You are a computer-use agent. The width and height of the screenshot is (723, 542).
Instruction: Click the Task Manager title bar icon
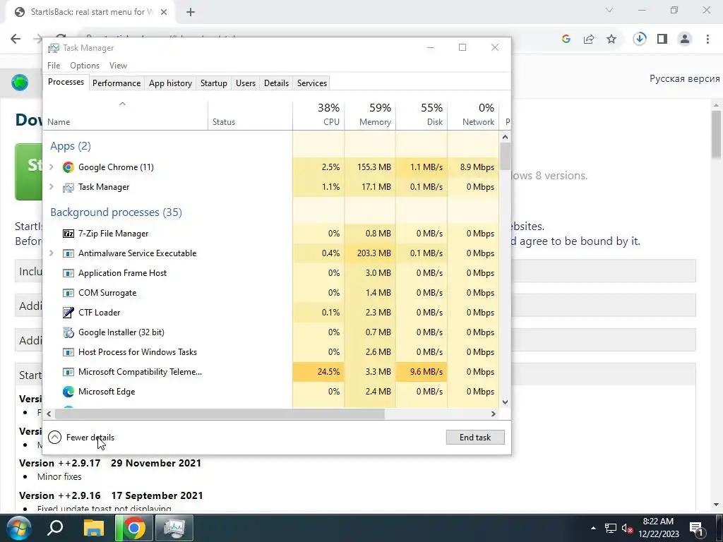pyautogui.click(x=54, y=48)
